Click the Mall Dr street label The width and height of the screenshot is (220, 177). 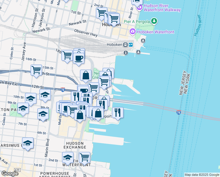tap(60, 119)
